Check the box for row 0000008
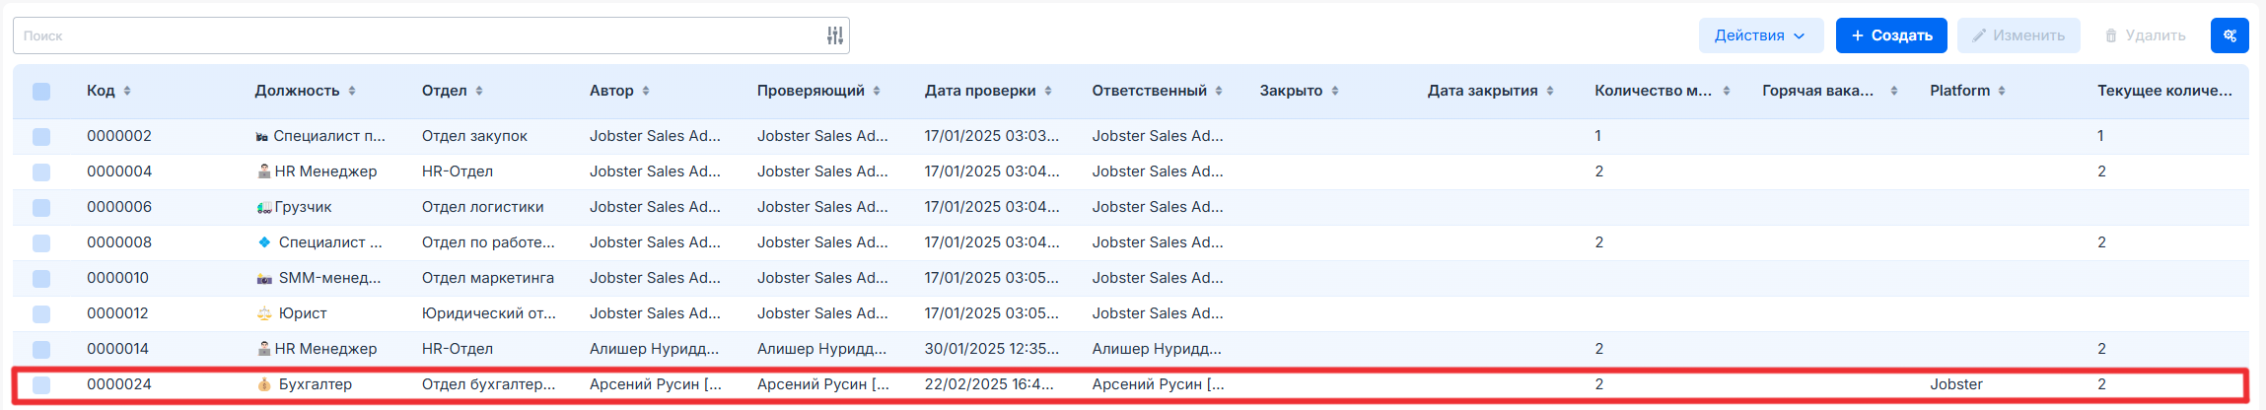This screenshot has width=2266, height=410. [41, 243]
